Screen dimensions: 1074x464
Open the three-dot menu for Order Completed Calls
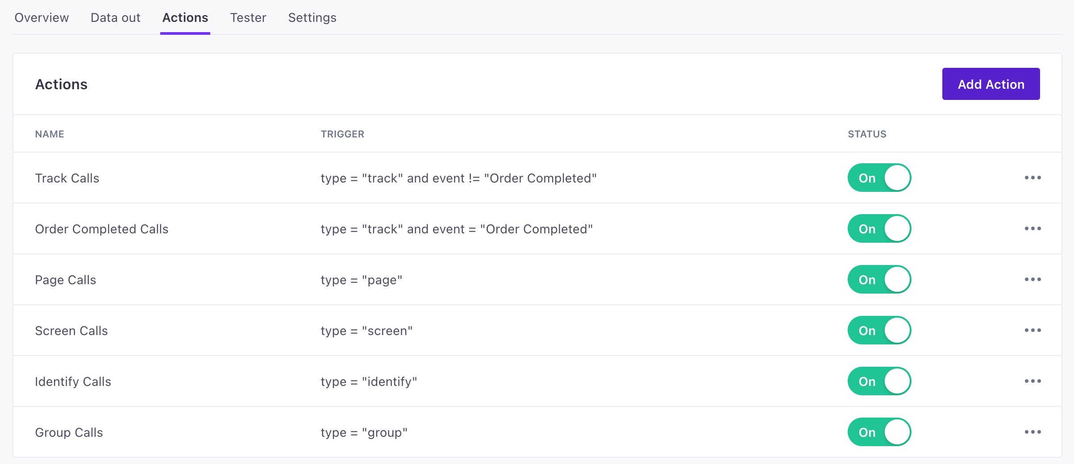(1032, 228)
